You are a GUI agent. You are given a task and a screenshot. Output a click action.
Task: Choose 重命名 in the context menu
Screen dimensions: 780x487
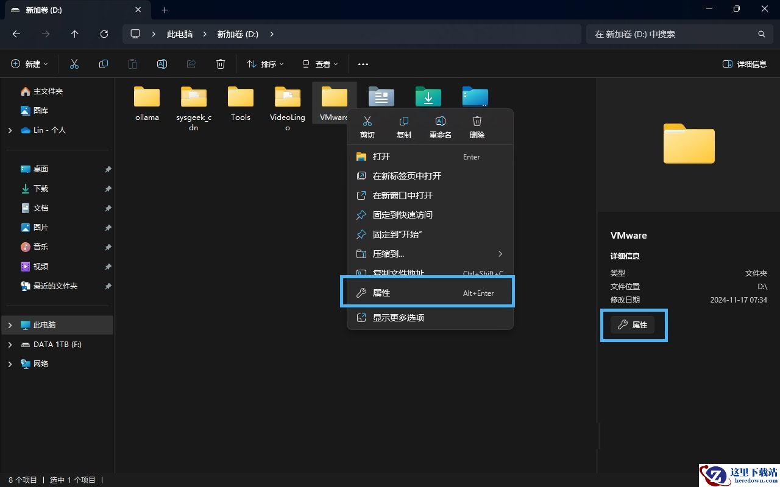point(441,128)
